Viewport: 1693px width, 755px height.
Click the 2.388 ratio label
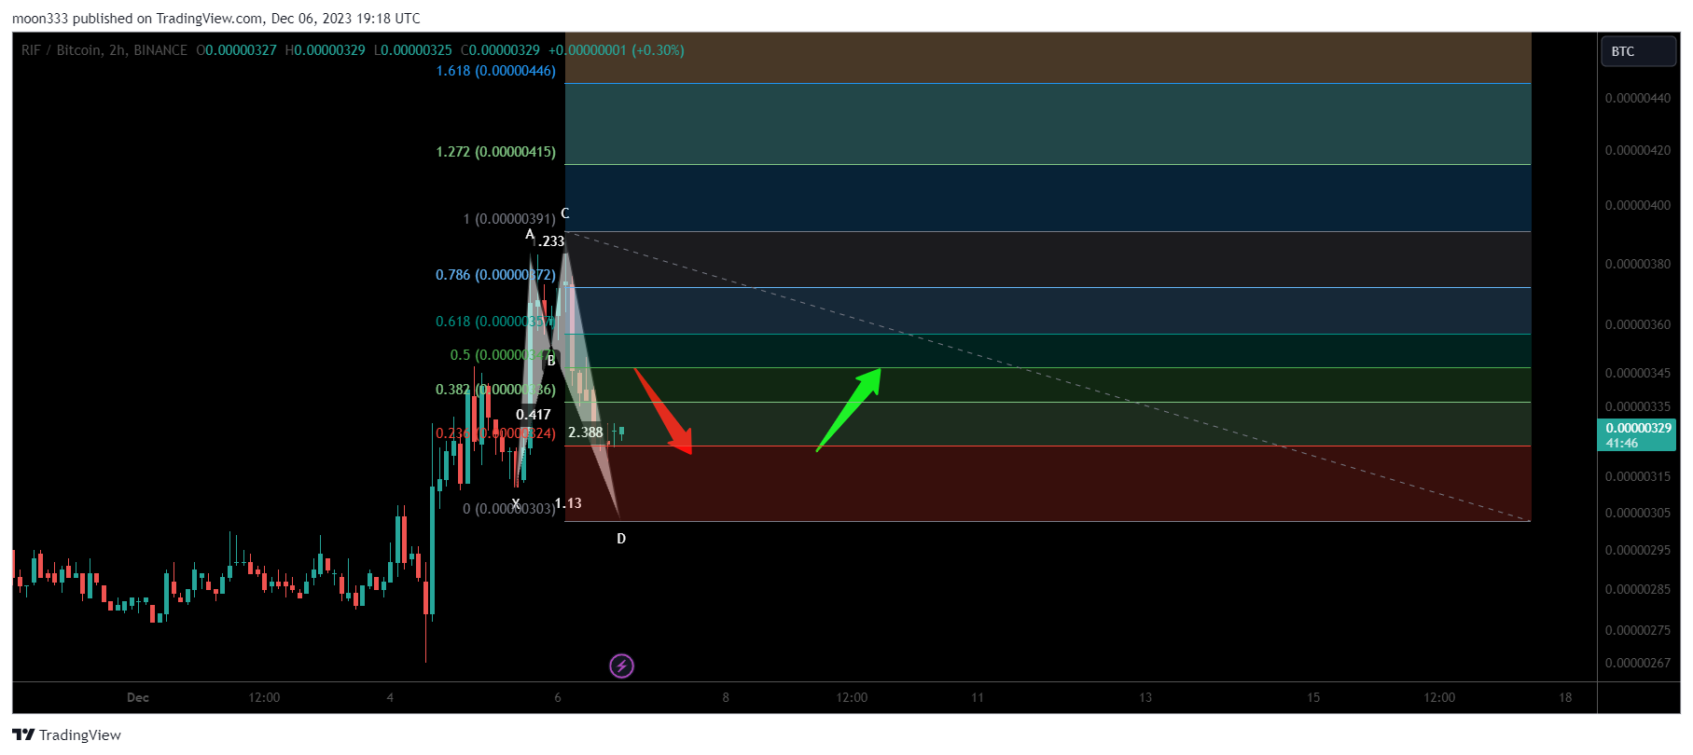[586, 432]
